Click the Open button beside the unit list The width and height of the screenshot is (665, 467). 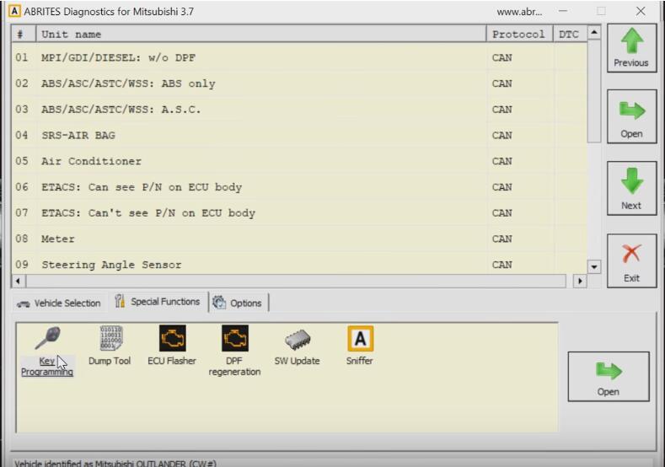(x=631, y=116)
